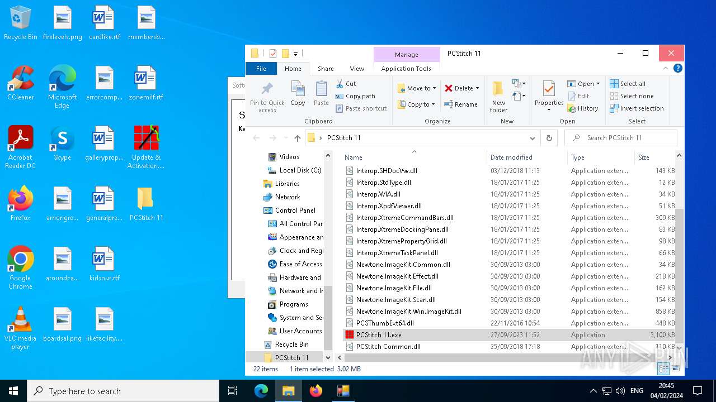This screenshot has height=402, width=716.
Task: Click Rename in Organize group
Action: (461, 104)
